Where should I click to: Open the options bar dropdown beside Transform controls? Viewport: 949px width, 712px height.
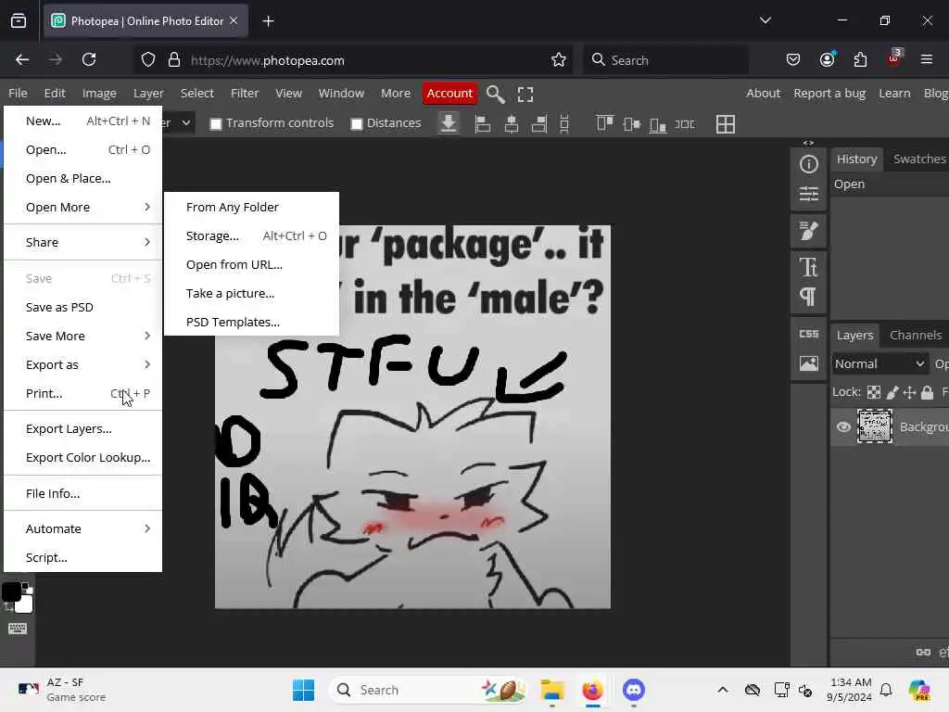coord(185,123)
